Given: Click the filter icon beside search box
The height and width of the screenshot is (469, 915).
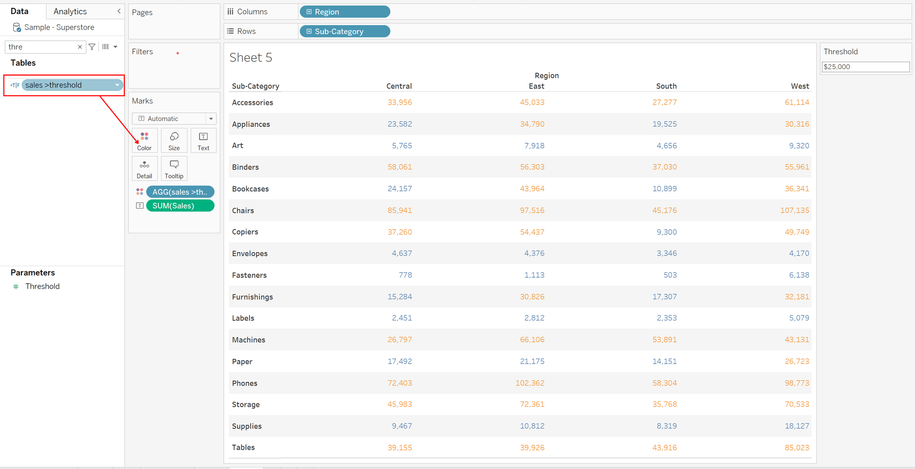Looking at the screenshot, I should [x=92, y=47].
